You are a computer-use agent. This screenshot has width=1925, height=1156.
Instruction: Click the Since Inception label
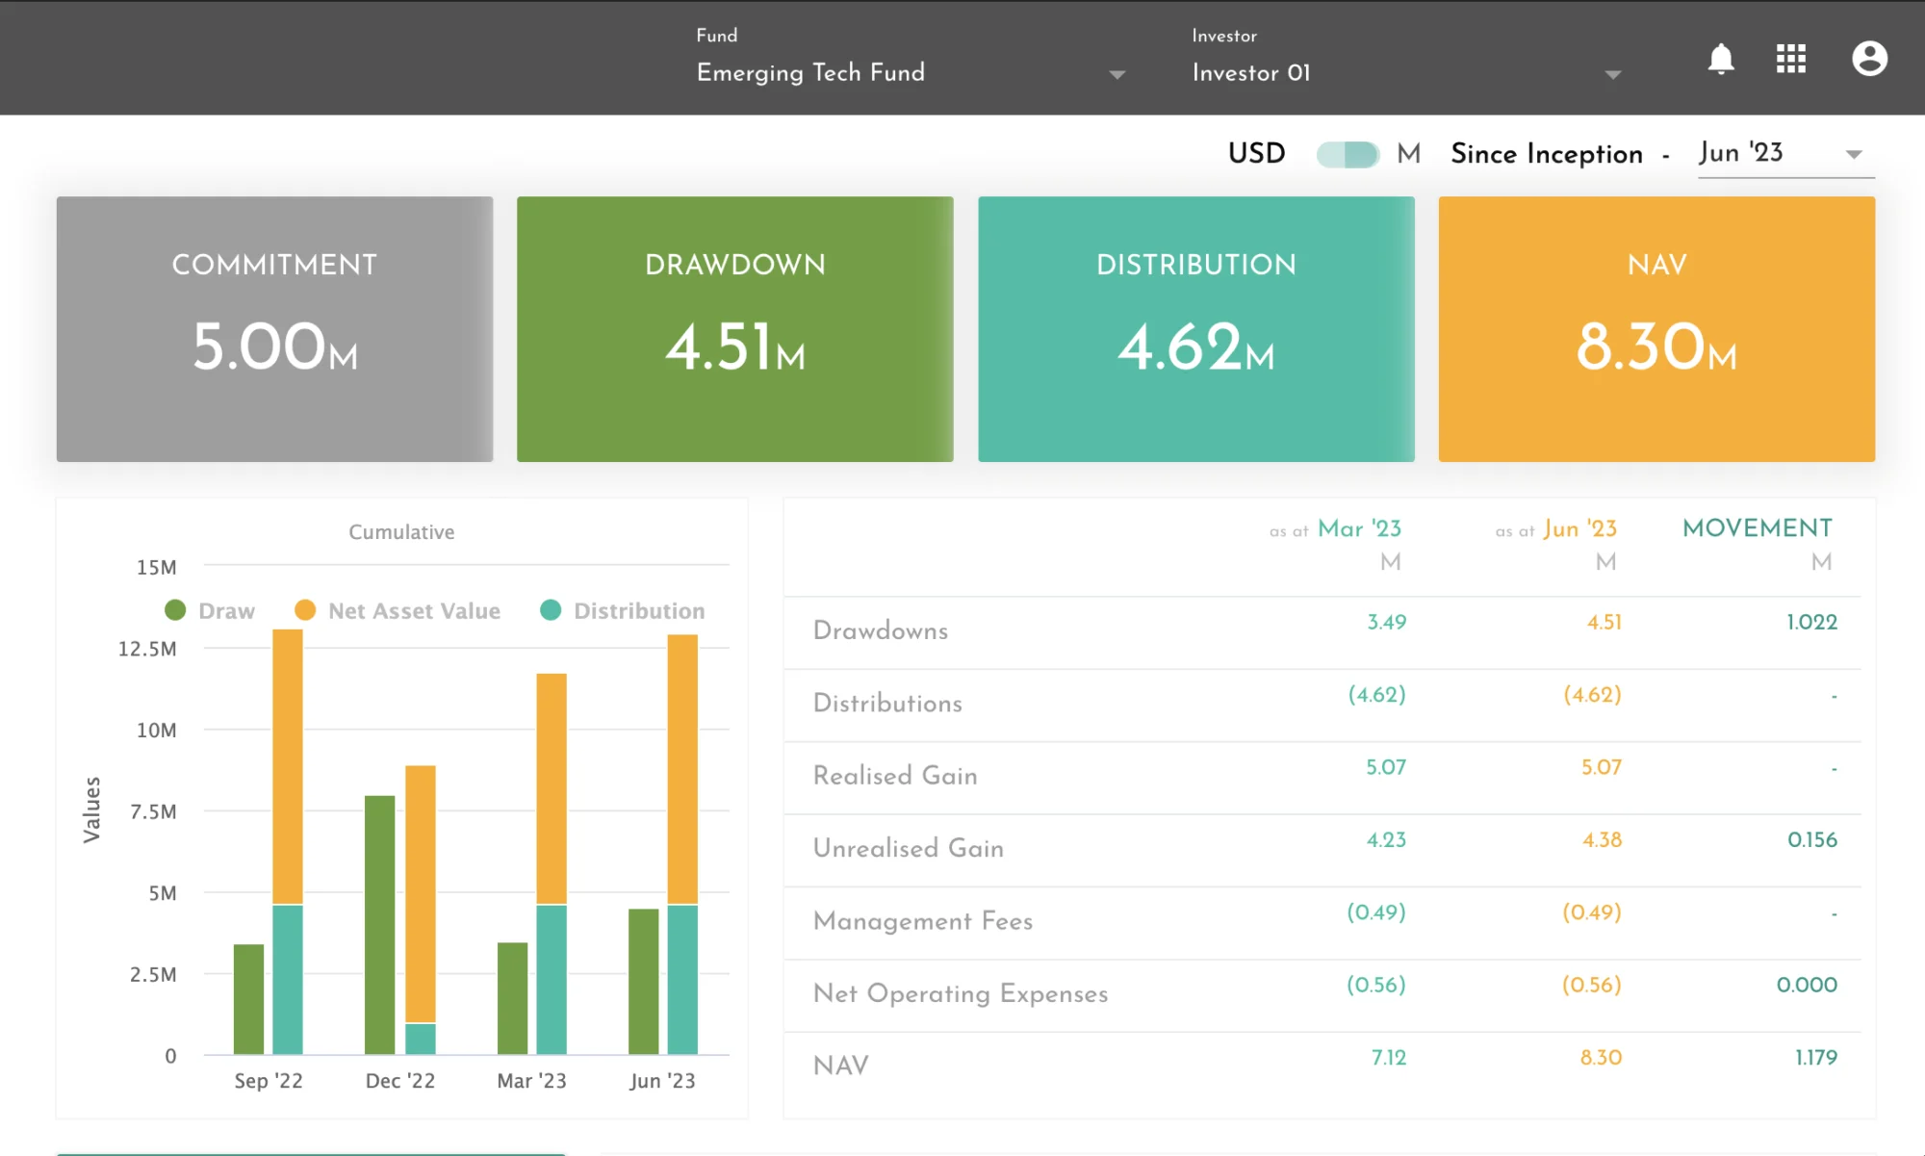click(x=1547, y=154)
